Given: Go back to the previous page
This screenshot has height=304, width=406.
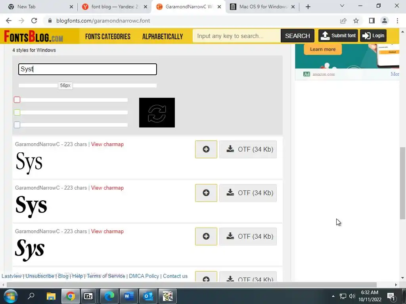Looking at the screenshot, I should click(9, 21).
